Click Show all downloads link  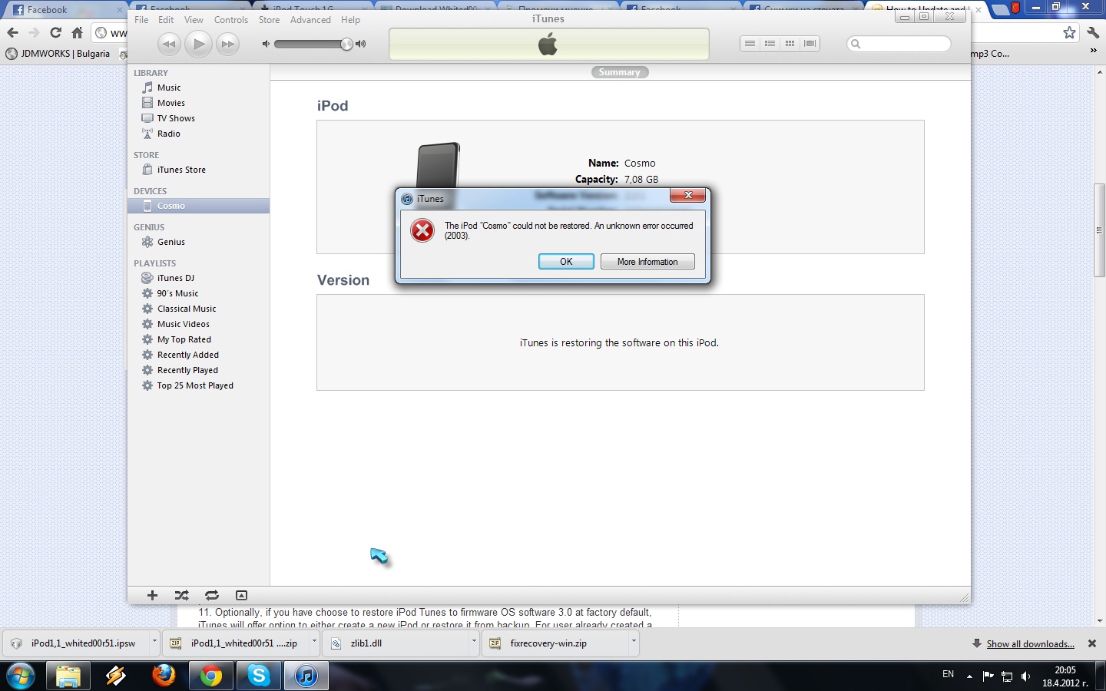tap(1030, 644)
